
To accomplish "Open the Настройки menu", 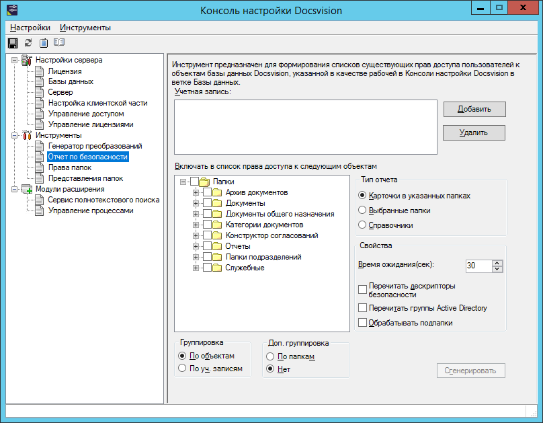I will [30, 28].
